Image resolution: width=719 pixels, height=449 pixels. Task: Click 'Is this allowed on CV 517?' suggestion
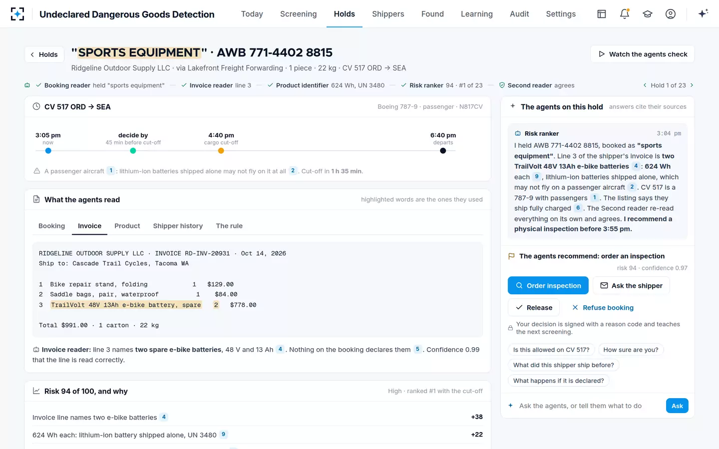click(x=551, y=350)
